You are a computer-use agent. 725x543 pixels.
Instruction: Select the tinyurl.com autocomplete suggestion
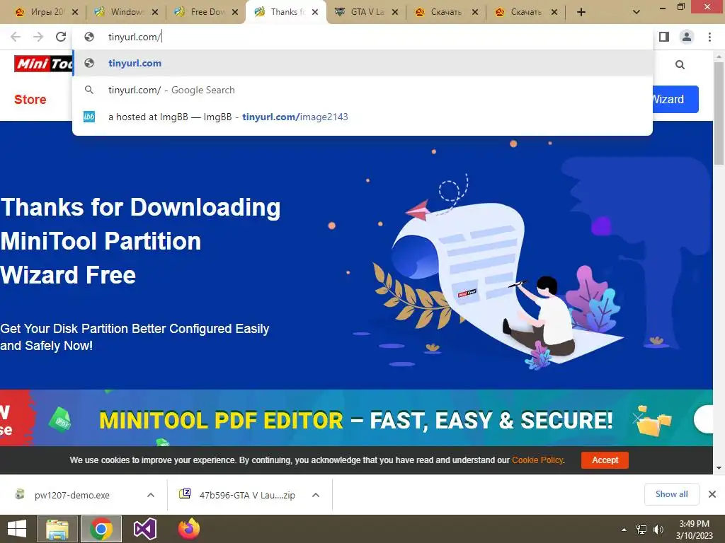point(362,63)
